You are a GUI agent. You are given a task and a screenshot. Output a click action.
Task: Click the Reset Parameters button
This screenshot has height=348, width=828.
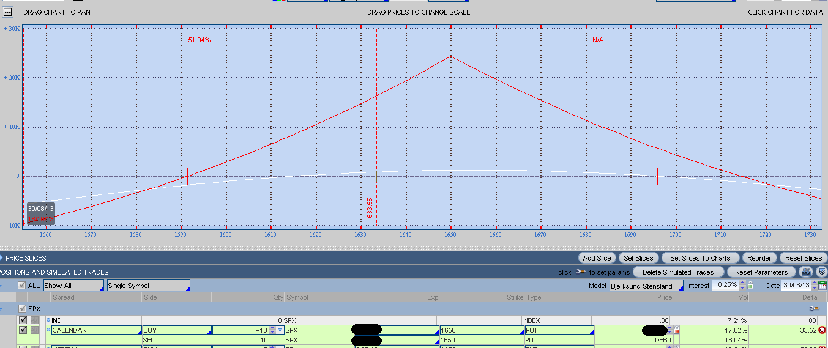[761, 272]
